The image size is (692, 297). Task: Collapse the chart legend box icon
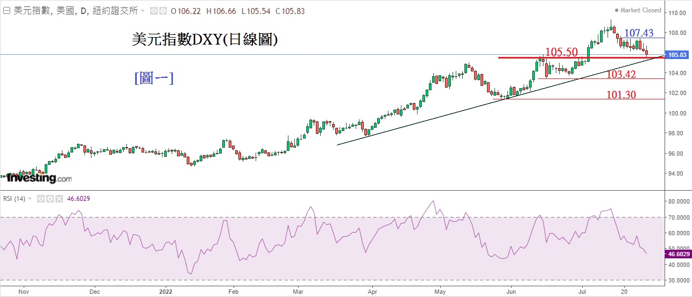pos(6,11)
